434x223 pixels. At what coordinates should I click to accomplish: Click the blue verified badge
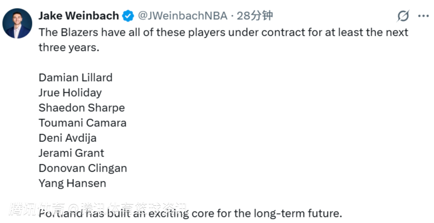[128, 16]
